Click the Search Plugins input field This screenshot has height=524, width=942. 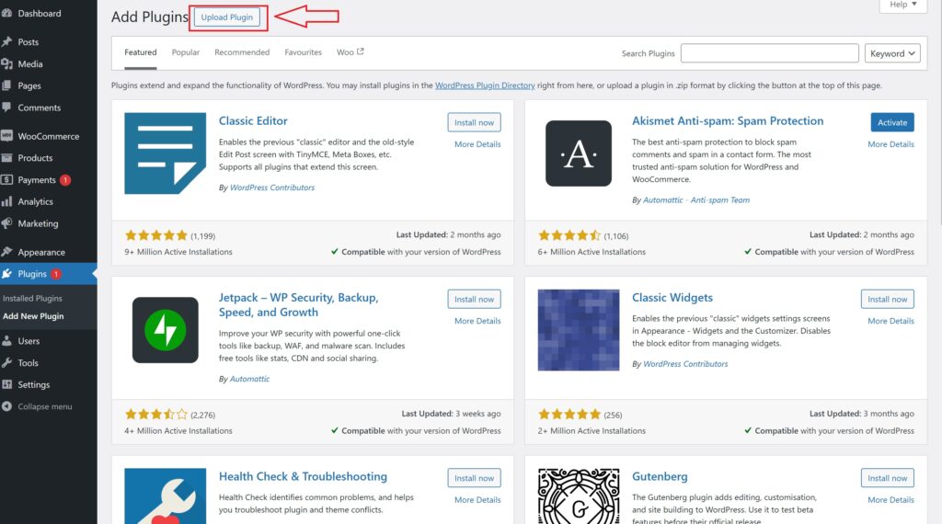click(x=769, y=53)
